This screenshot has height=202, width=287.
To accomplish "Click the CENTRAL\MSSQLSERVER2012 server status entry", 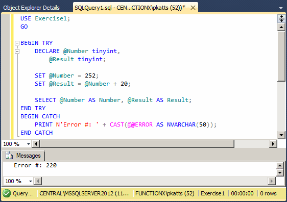I will [84, 194].
